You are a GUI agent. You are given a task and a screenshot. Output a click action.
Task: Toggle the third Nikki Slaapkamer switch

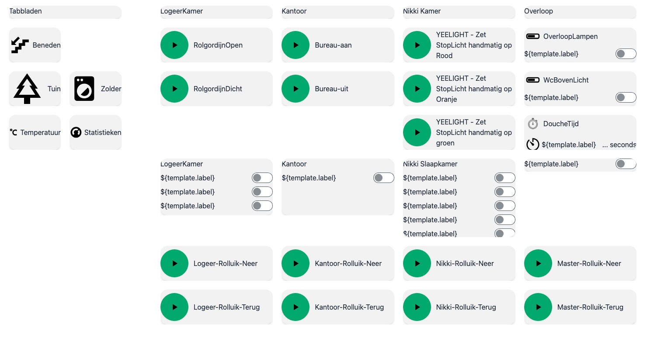point(504,206)
